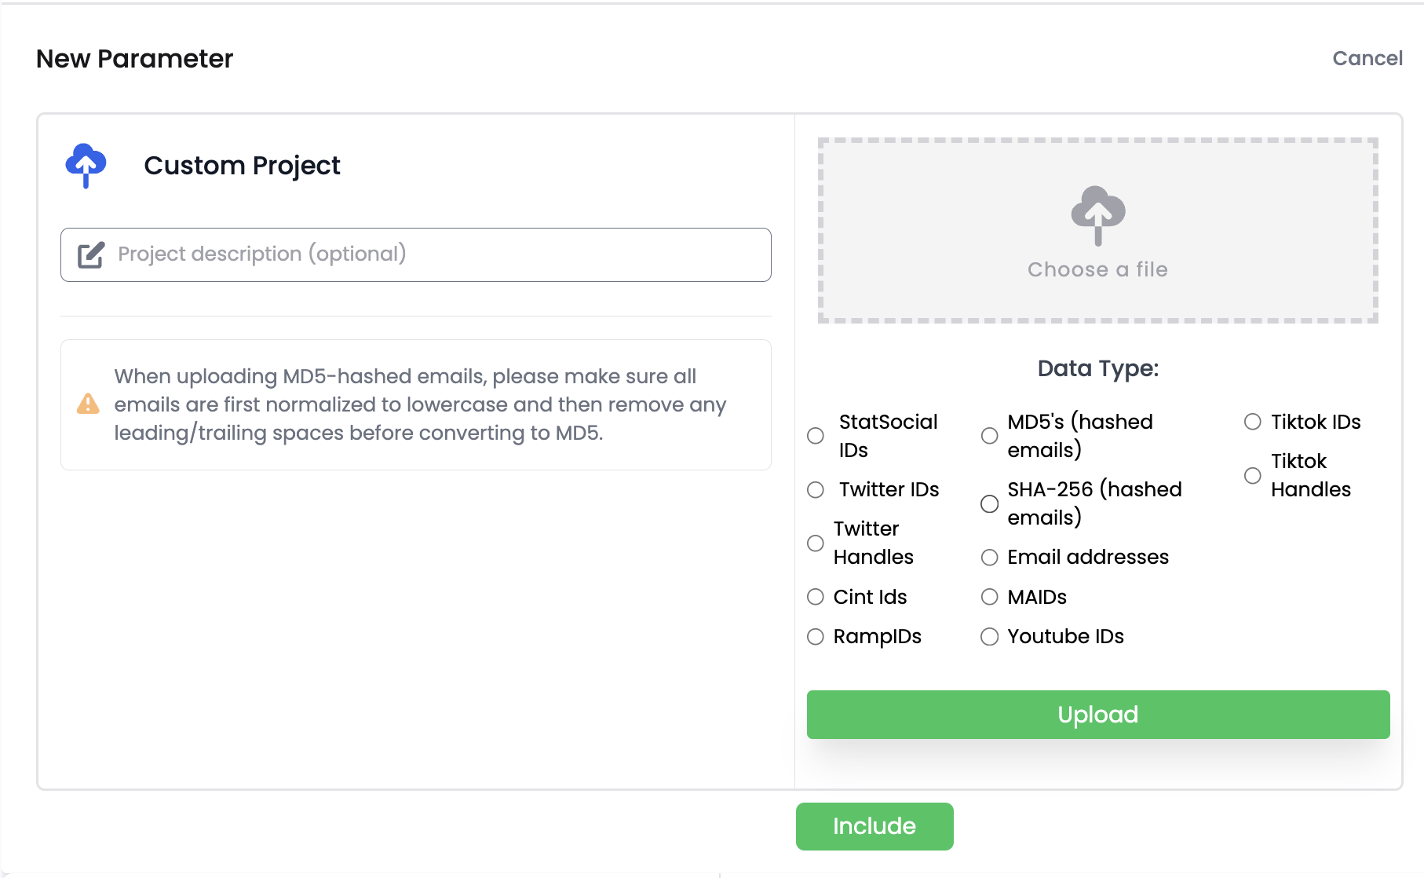Select the Cint Ids radio option
The width and height of the screenshot is (1424, 878).
(816, 597)
